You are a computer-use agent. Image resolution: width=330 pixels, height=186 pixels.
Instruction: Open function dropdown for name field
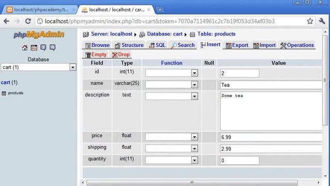pos(172,85)
